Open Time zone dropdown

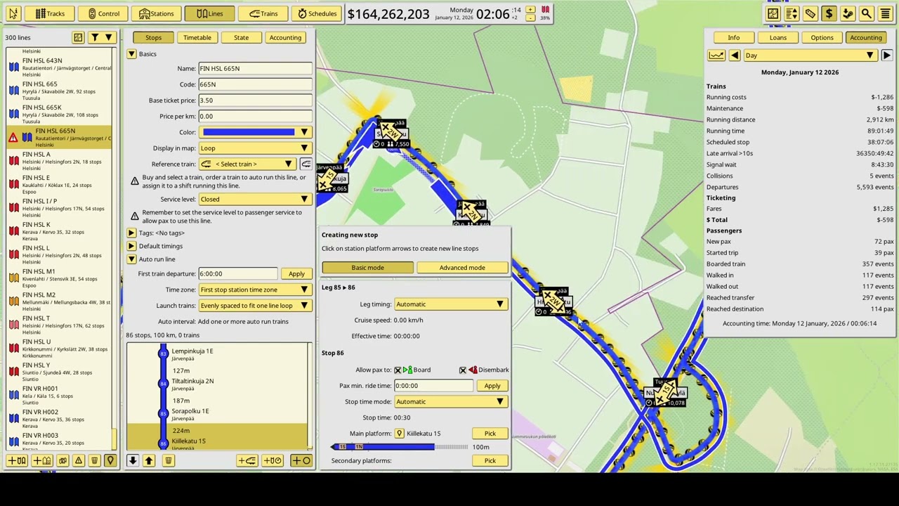(256, 290)
